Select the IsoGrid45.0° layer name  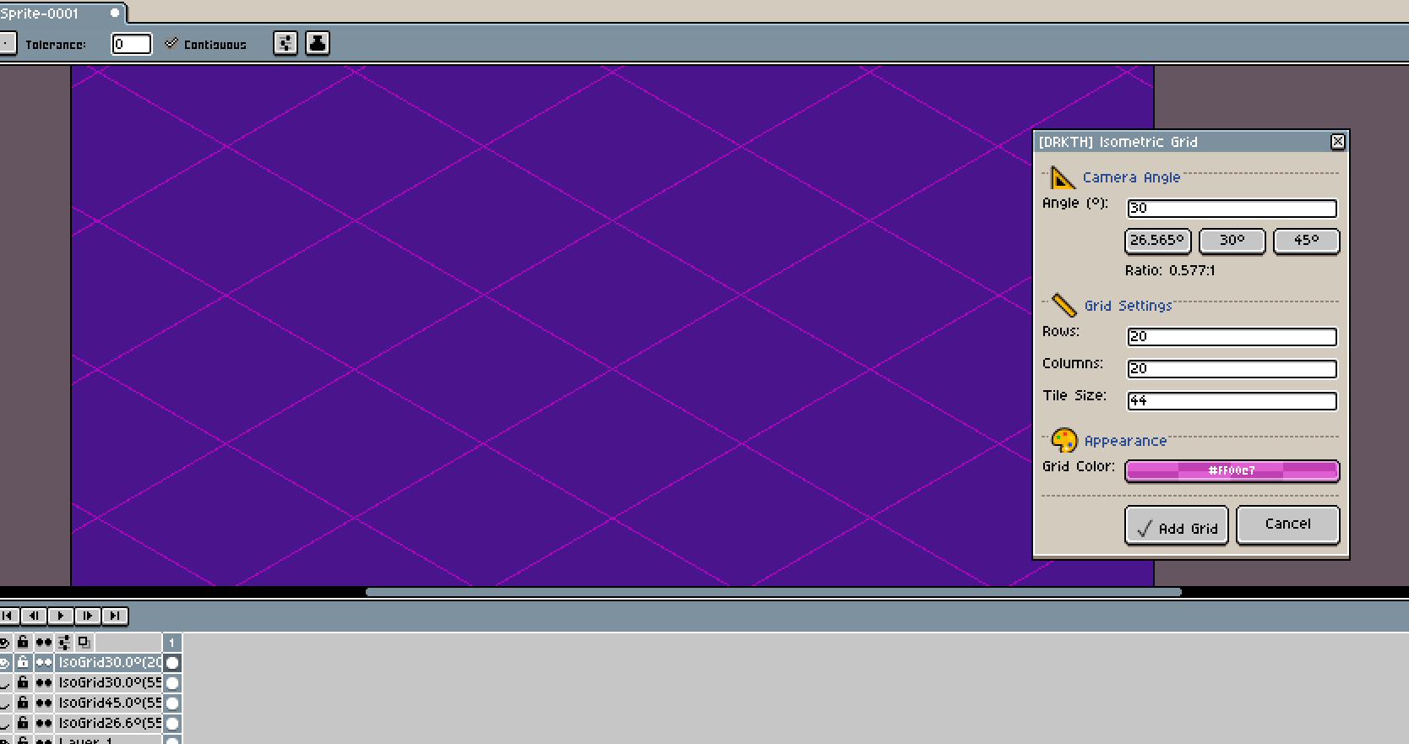[109, 703]
